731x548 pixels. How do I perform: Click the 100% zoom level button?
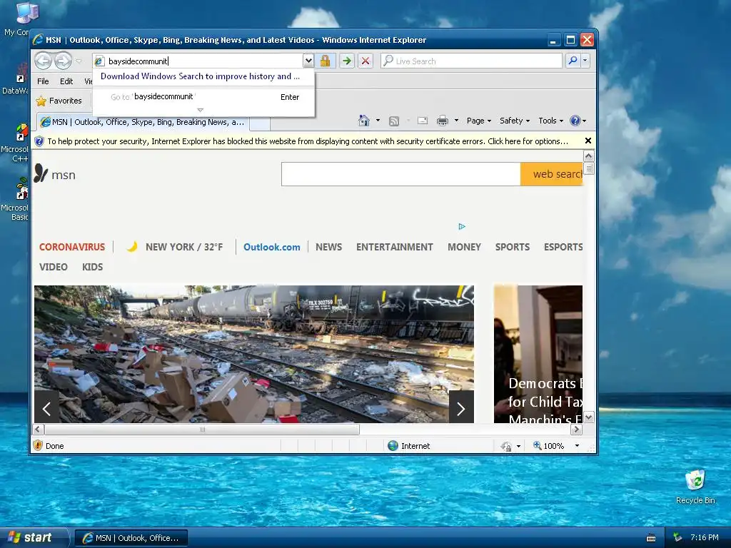click(x=549, y=446)
